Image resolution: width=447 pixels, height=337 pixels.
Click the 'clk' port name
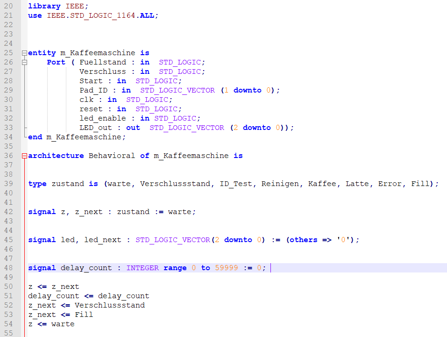pos(86,100)
